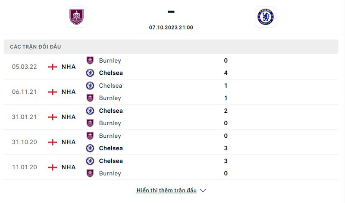This screenshot has width=345, height=203.
Task: Open the Chelsea team name in 31.01.21 match
Action: (111, 111)
